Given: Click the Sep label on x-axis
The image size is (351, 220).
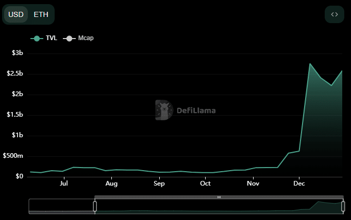Looking at the screenshot, I should (159, 183).
